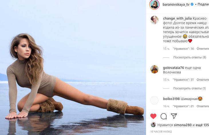Follow the account with Подписаться button
The image size is (209, 135).
203,4
